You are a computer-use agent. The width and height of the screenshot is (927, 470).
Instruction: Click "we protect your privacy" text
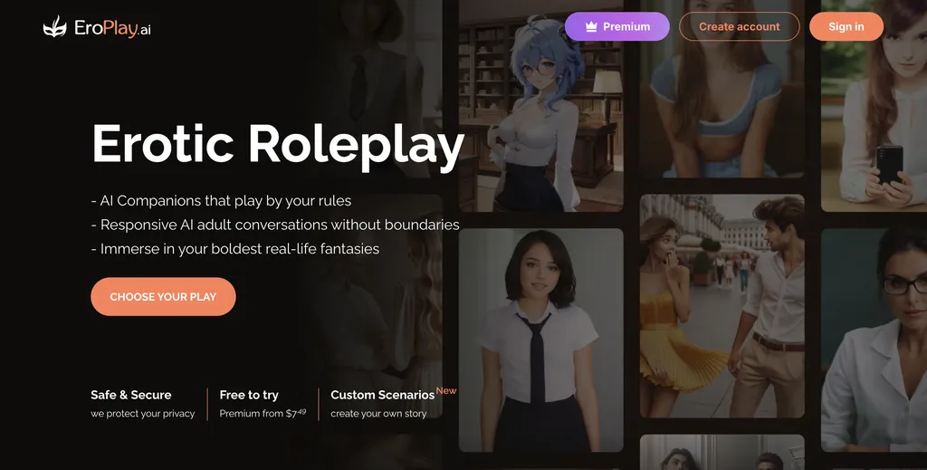coord(142,414)
